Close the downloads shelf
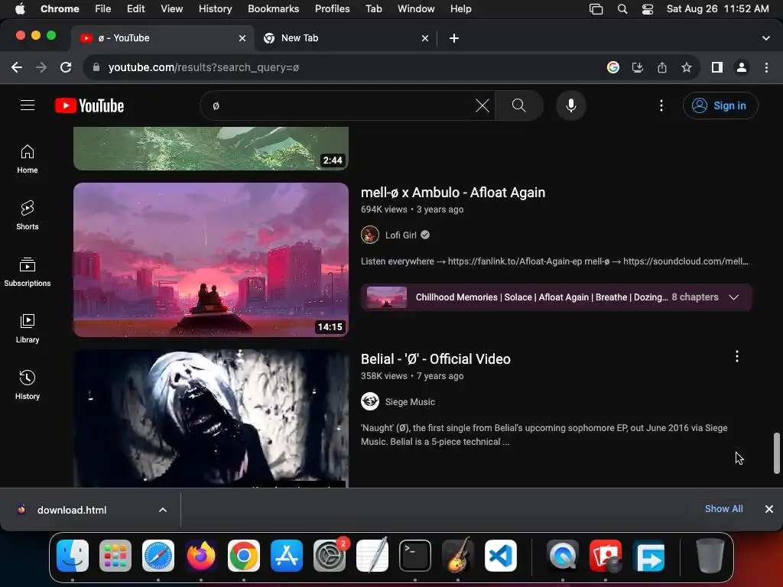The height and width of the screenshot is (587, 783). pos(768,508)
